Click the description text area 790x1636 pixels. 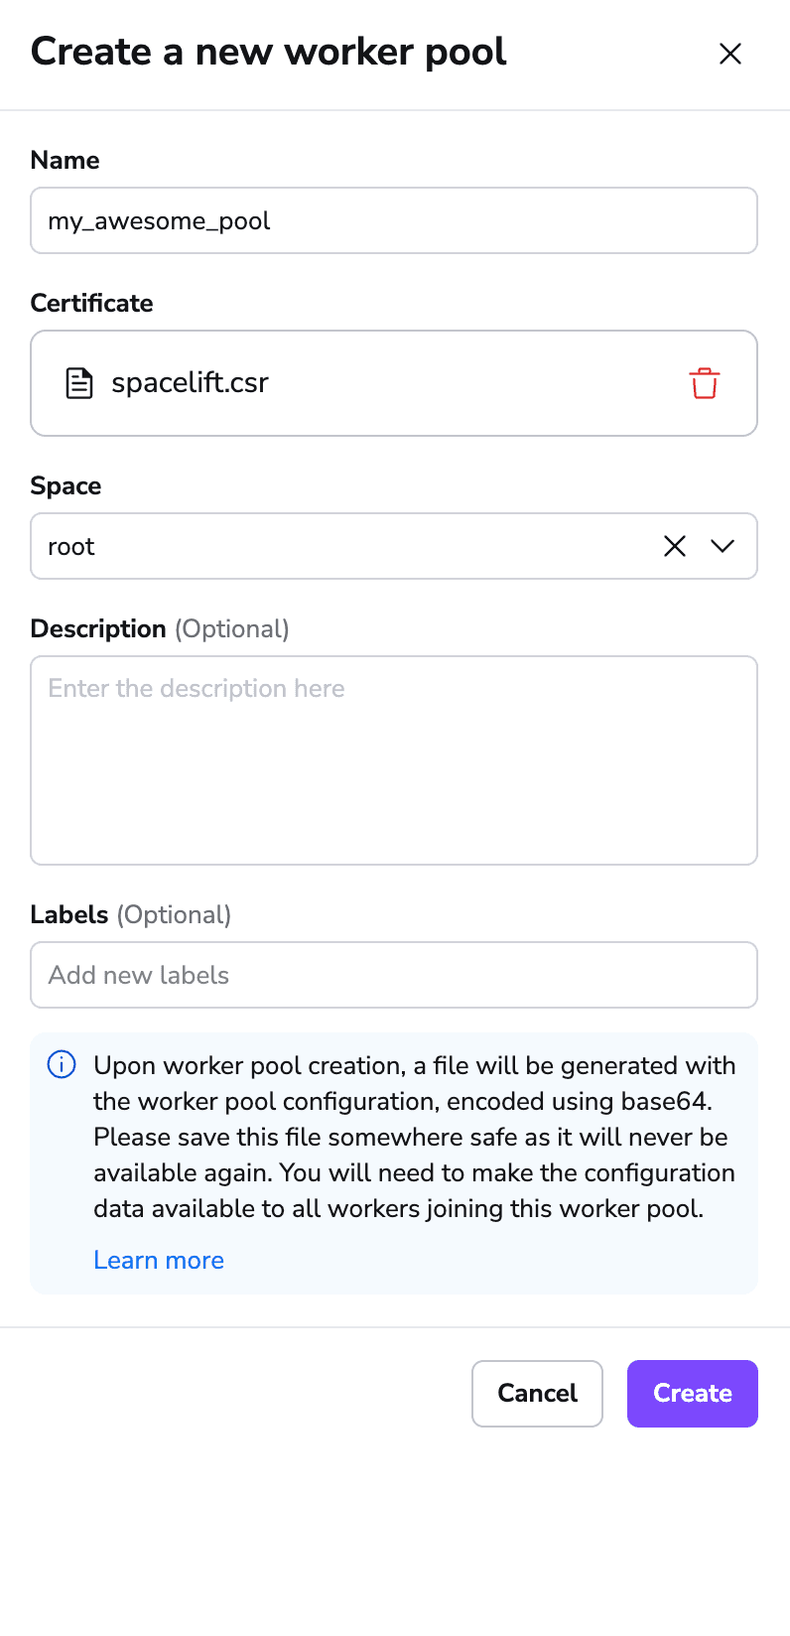click(x=394, y=757)
